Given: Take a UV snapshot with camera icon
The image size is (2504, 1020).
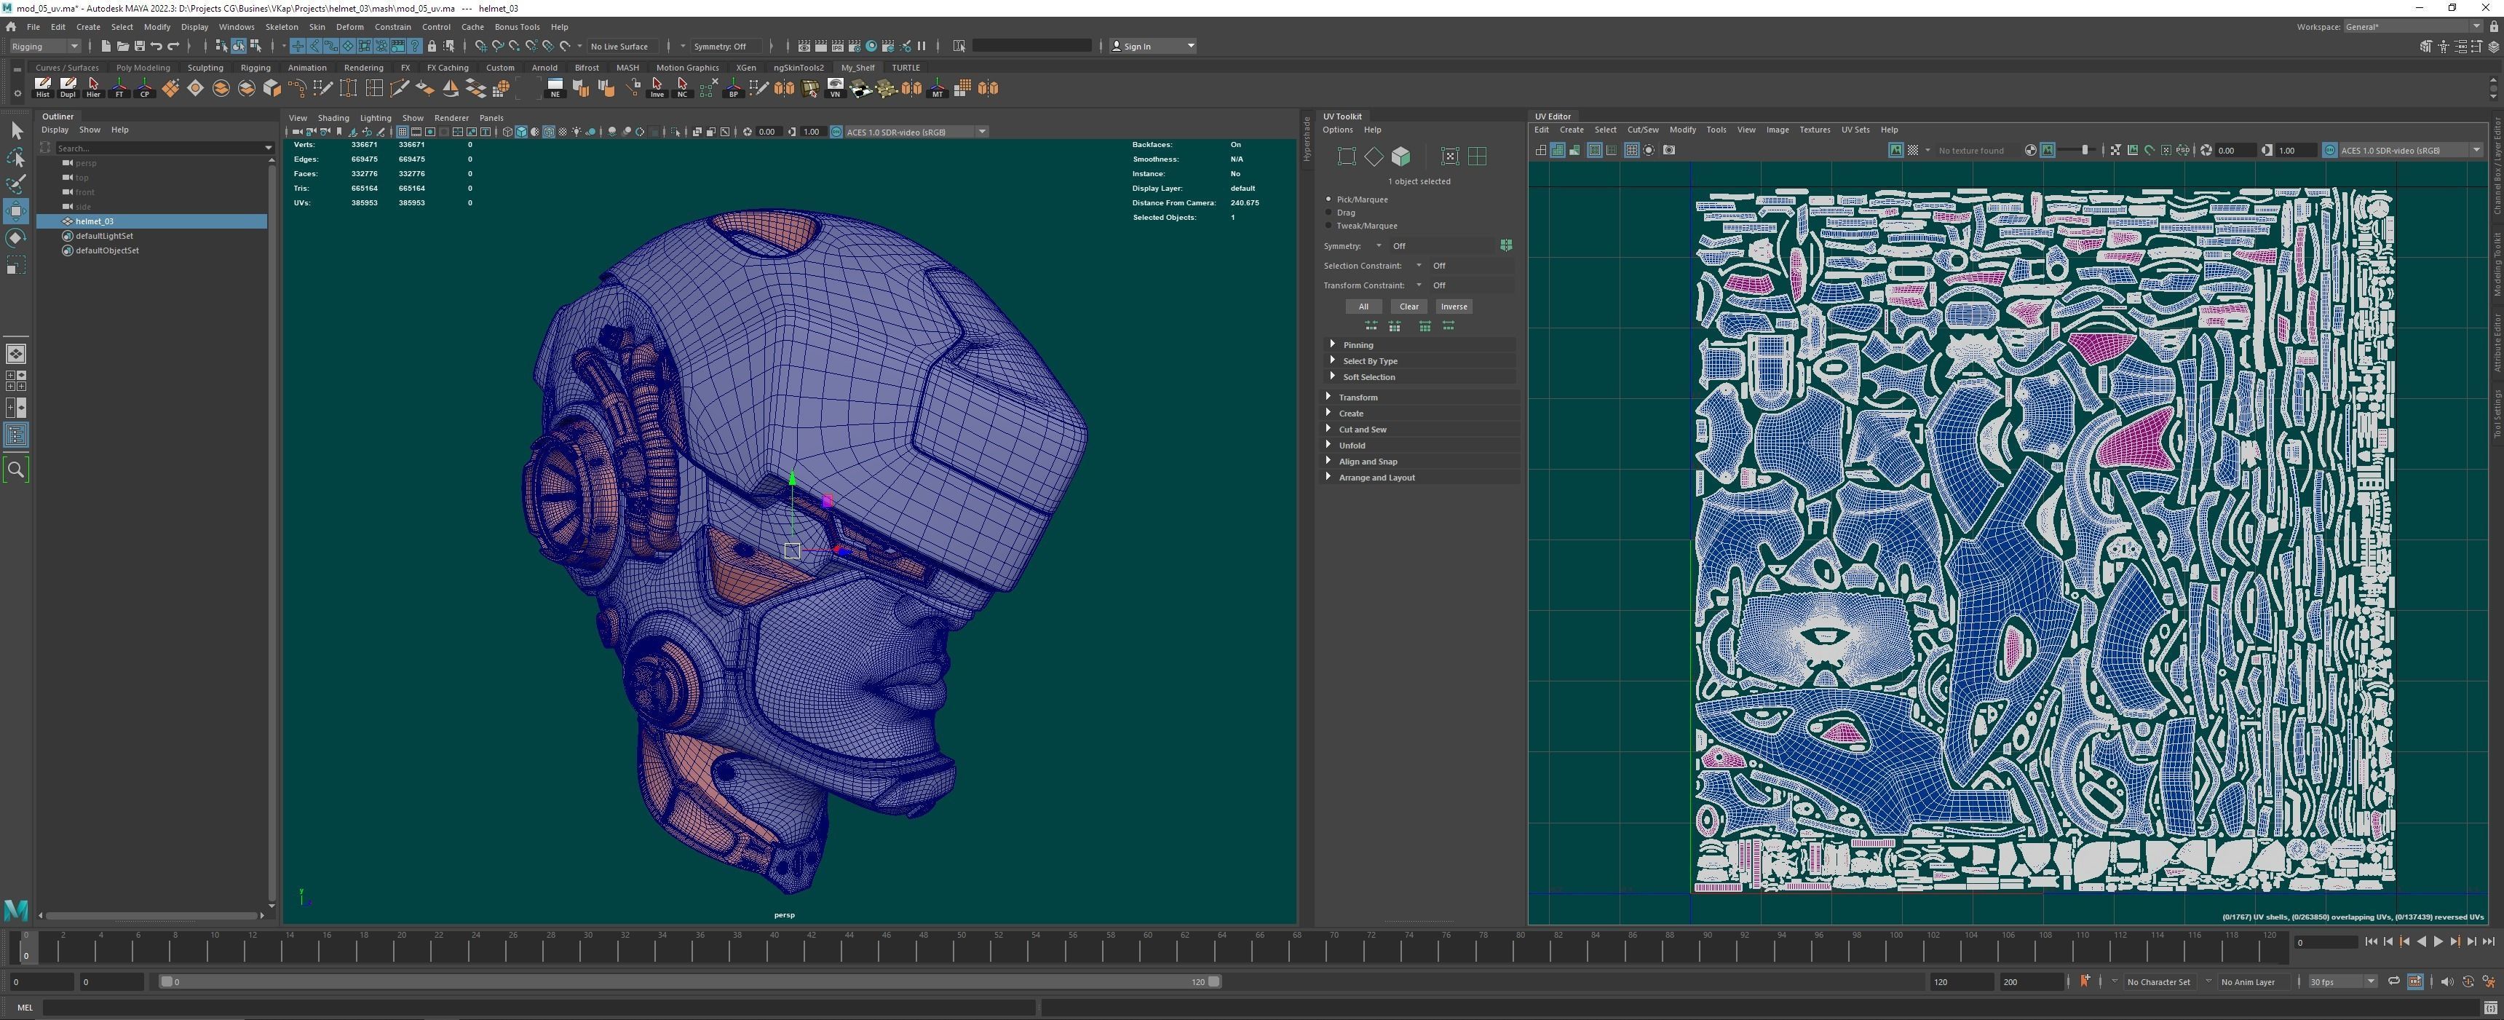Looking at the screenshot, I should [1669, 150].
